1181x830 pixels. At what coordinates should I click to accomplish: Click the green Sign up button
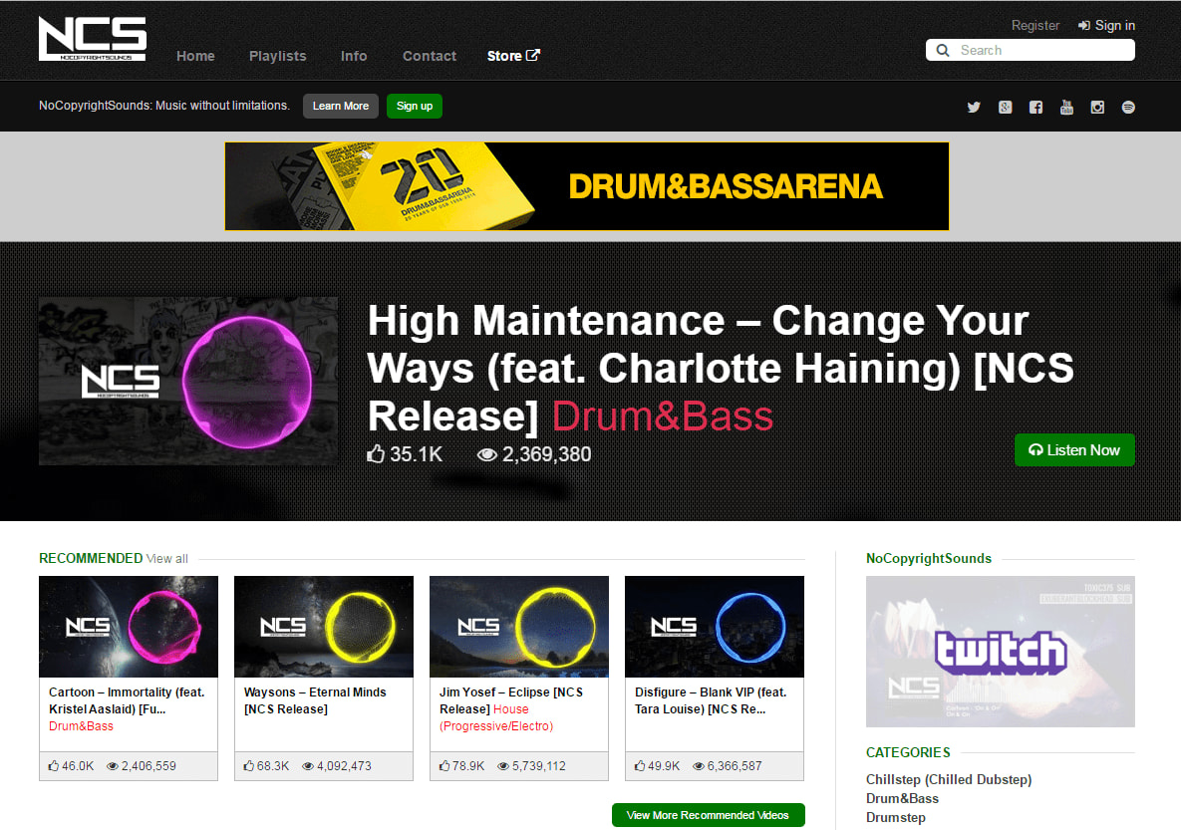tap(415, 107)
